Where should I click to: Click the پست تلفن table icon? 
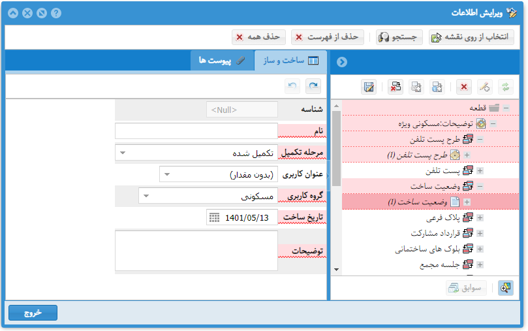click(468, 170)
